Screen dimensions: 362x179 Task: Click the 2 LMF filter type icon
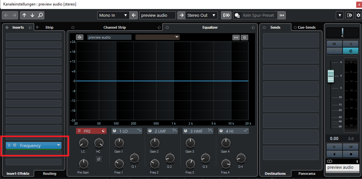(175, 131)
